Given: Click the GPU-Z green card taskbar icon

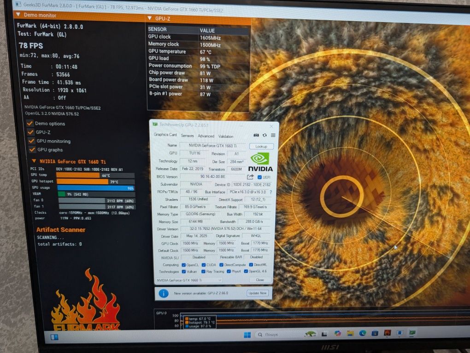Looking at the screenshot, I should (x=412, y=332).
